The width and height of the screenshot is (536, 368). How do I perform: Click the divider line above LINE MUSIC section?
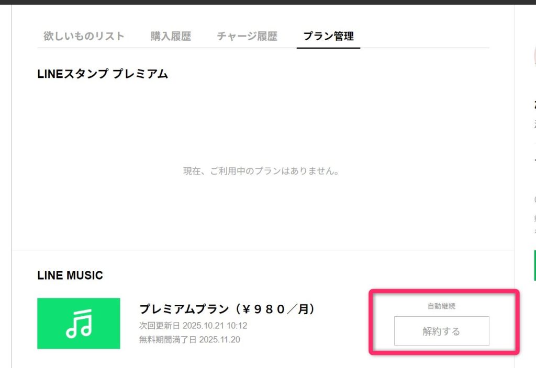[263, 250]
